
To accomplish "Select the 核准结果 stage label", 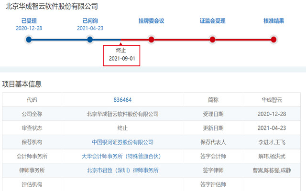I will 273,21.
